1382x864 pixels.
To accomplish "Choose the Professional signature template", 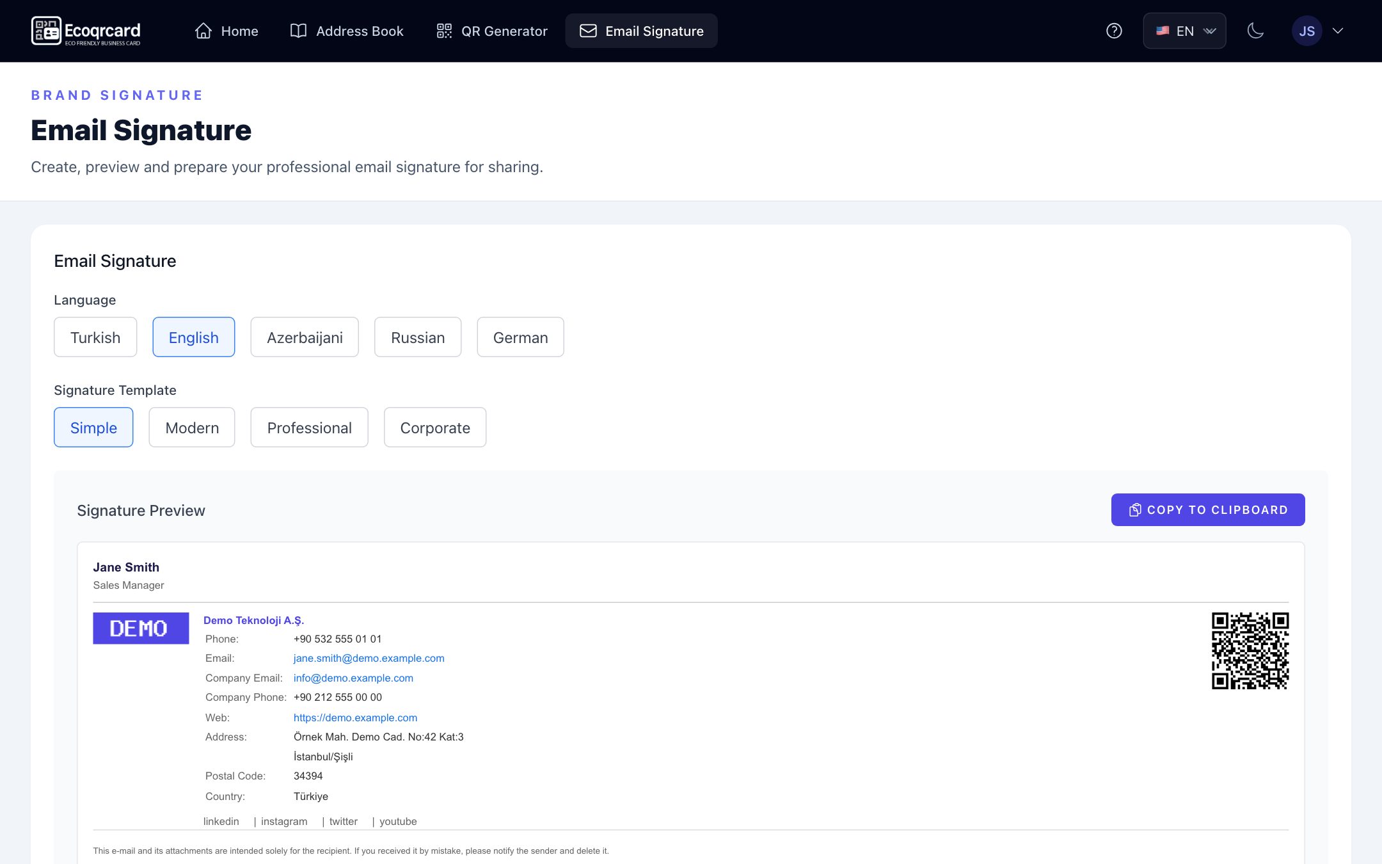I will tap(310, 428).
